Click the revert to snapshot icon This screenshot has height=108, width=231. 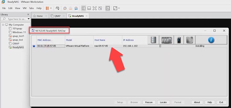[71, 8]
